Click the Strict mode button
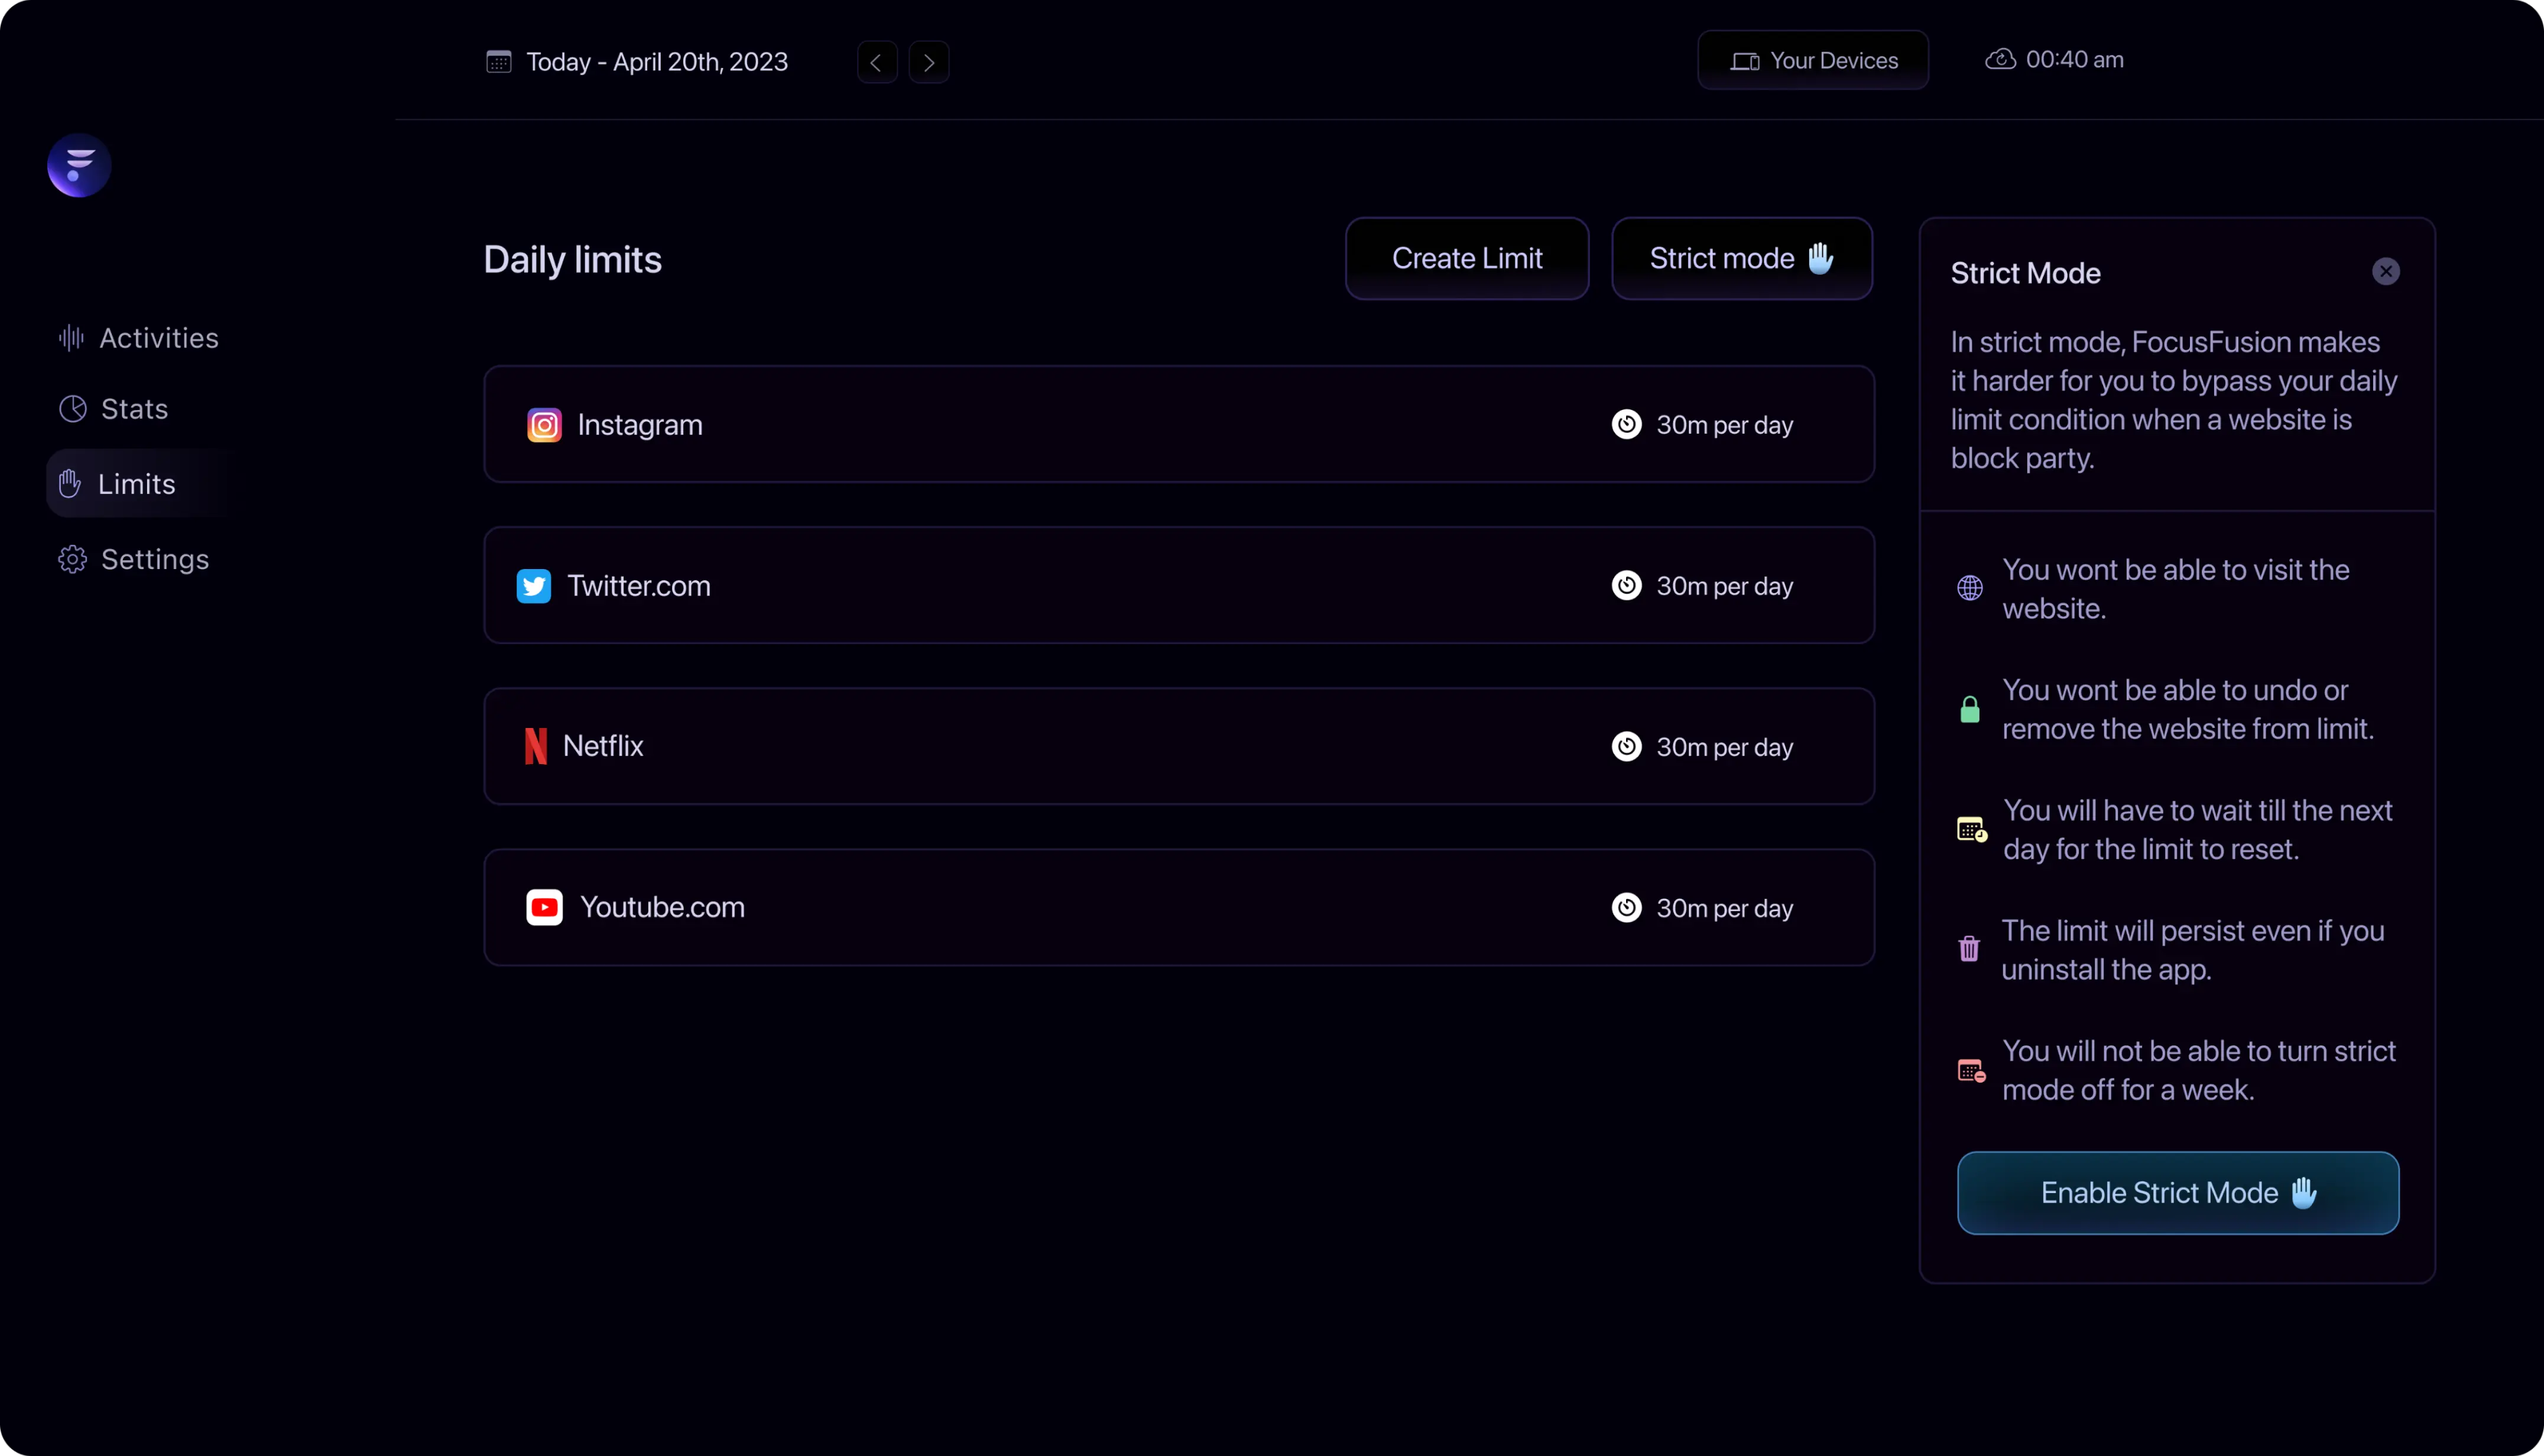Image resolution: width=2544 pixels, height=1456 pixels. pos(1741,258)
